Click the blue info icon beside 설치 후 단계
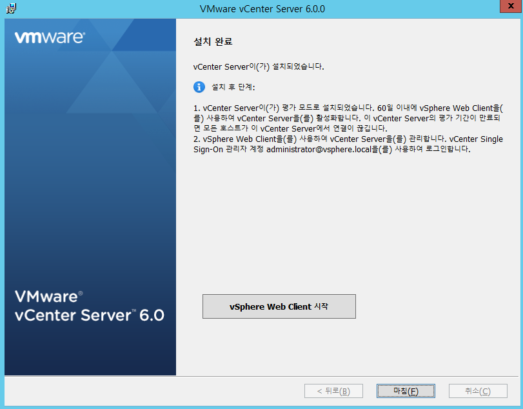Image resolution: width=523 pixels, height=409 pixels. pyautogui.click(x=199, y=87)
